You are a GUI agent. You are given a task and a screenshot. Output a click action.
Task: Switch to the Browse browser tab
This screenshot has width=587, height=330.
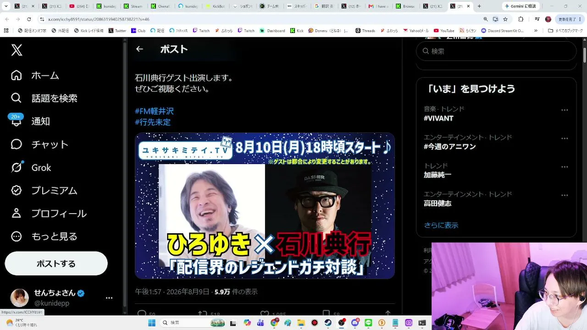point(406,6)
